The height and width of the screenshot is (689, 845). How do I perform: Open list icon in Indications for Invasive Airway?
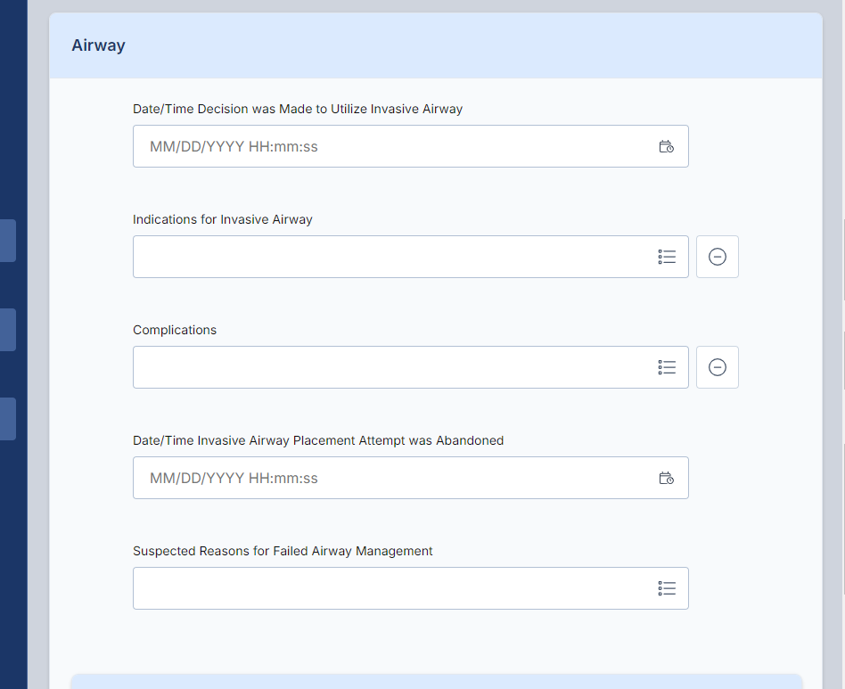pos(667,257)
